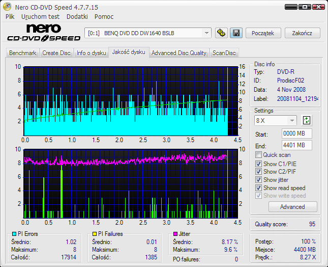The width and height of the screenshot is (328, 267).
Task: Click the floppy disk save icon
Action: 236,33
